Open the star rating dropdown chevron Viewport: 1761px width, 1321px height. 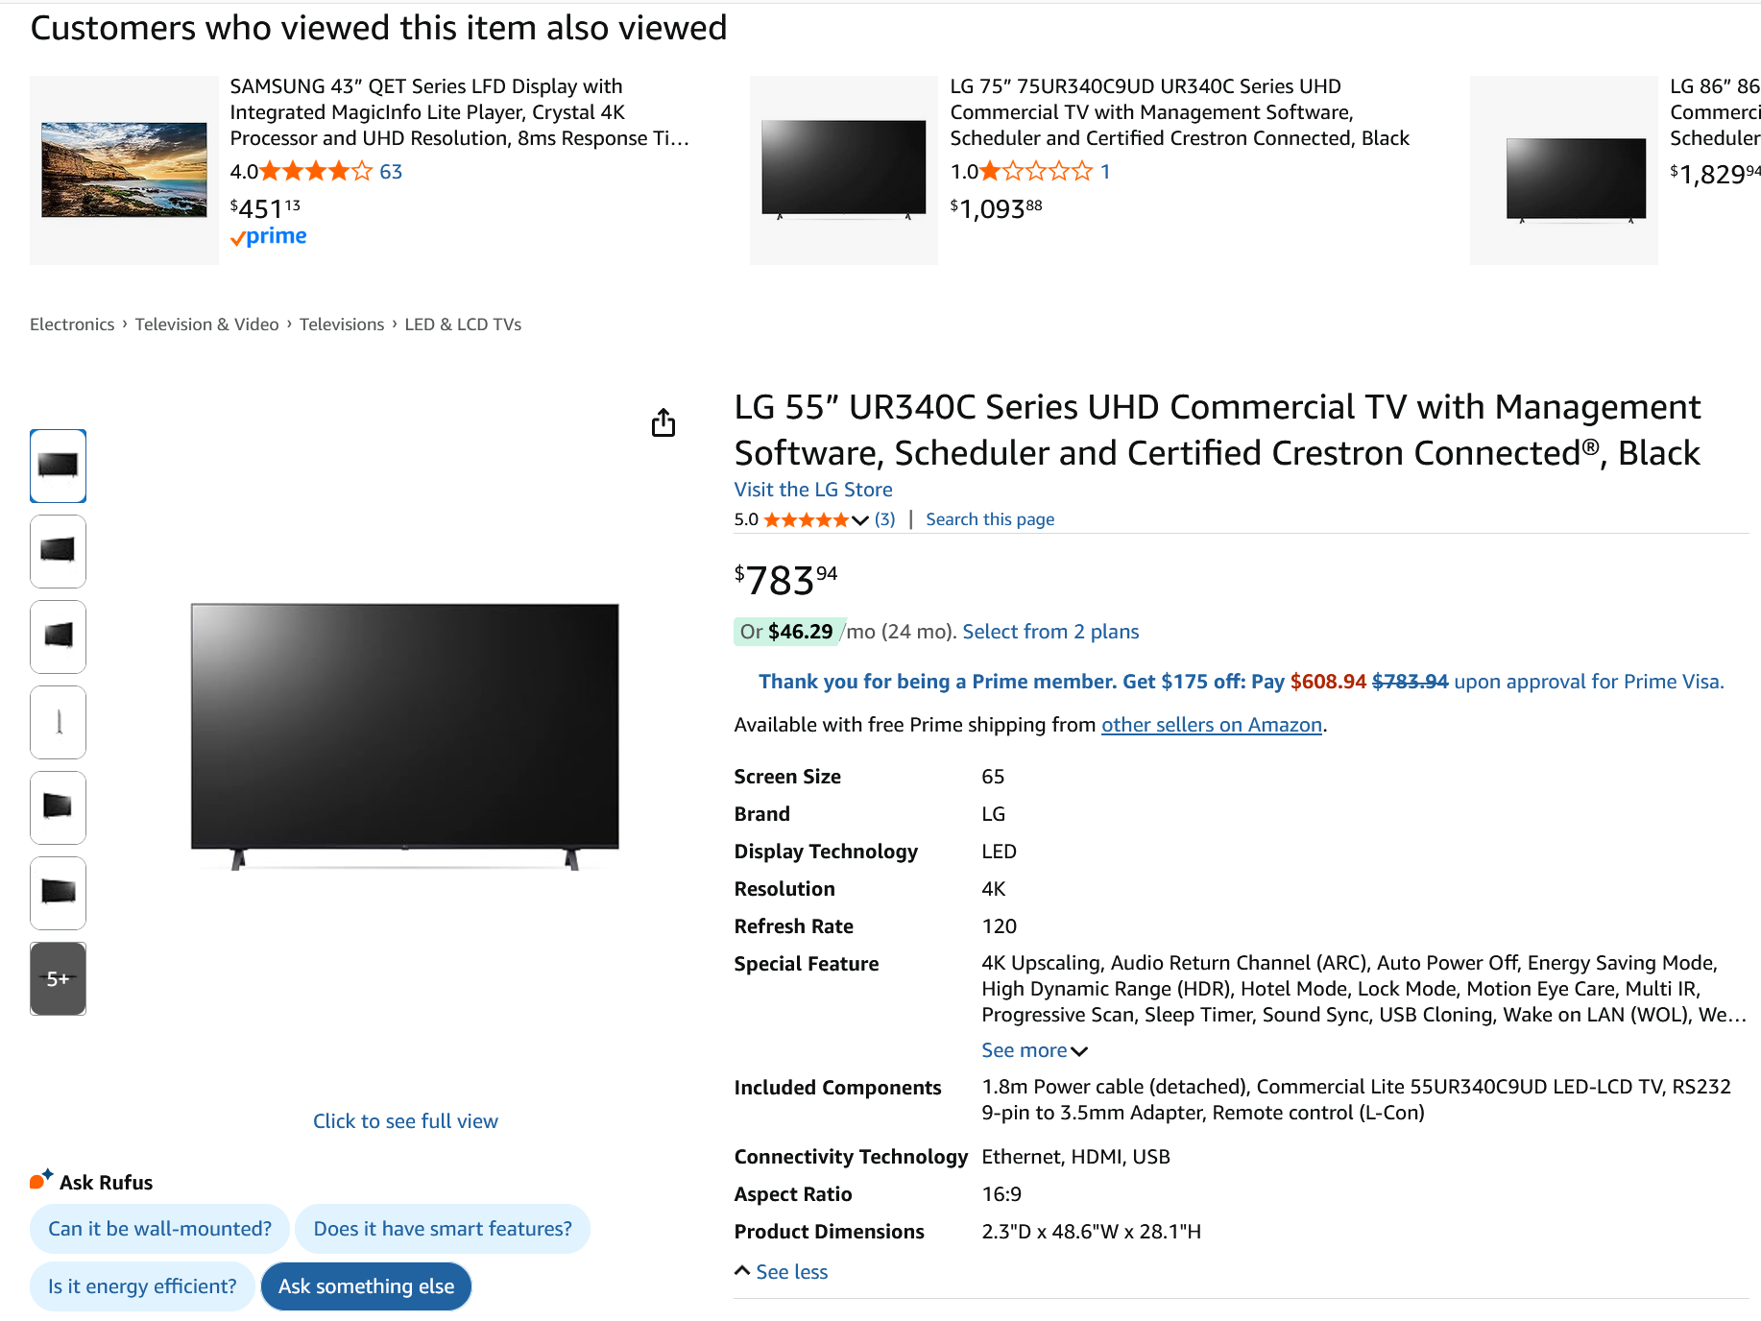point(860,520)
